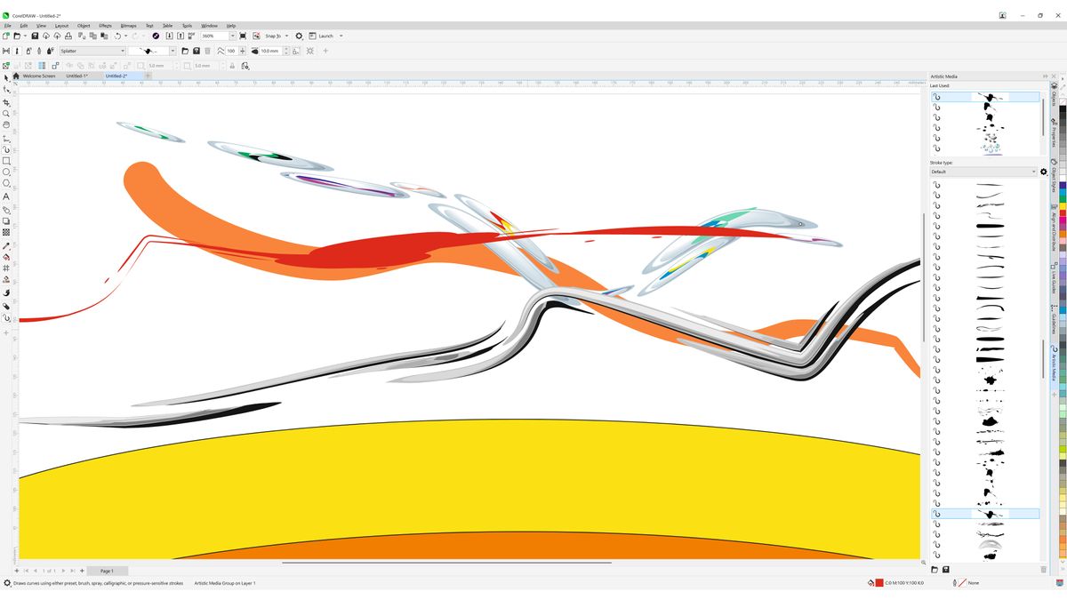This screenshot has width=1067, height=600.
Task: Open the 360% zoom level dropdown
Action: click(233, 36)
